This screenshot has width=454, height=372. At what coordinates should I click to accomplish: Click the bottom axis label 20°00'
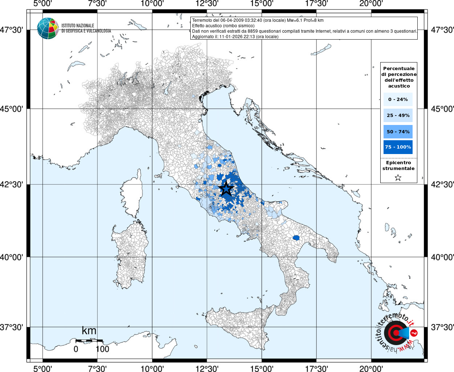click(x=371, y=369)
